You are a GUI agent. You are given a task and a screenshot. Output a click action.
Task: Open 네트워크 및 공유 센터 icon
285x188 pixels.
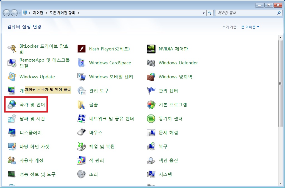pyautogui.click(x=82, y=119)
